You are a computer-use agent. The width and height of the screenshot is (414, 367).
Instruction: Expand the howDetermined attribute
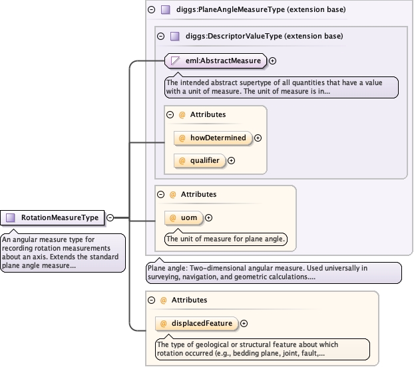click(258, 138)
